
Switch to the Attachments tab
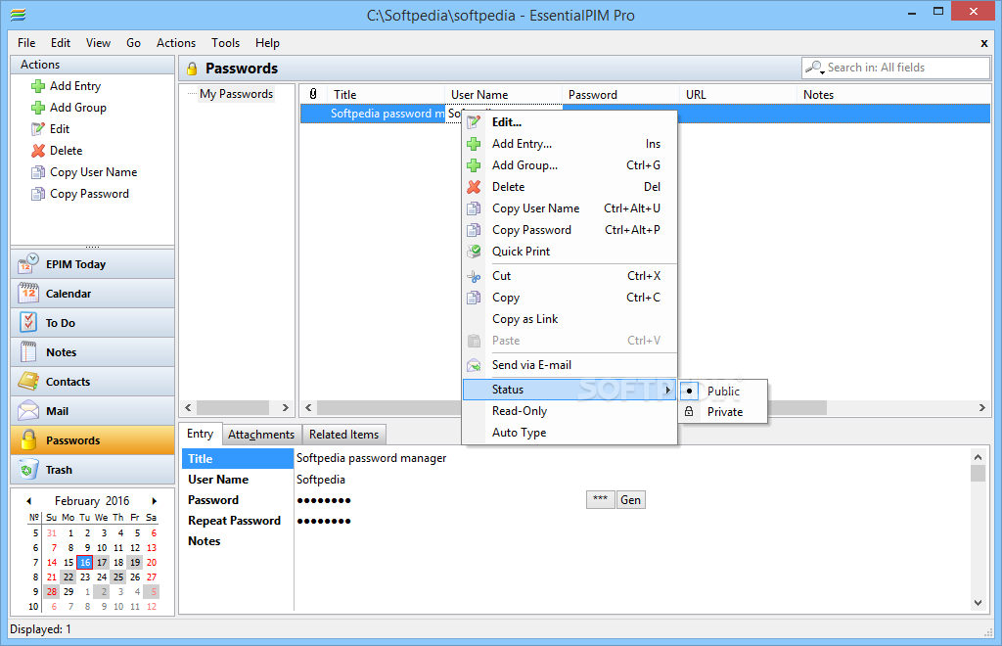pos(260,435)
